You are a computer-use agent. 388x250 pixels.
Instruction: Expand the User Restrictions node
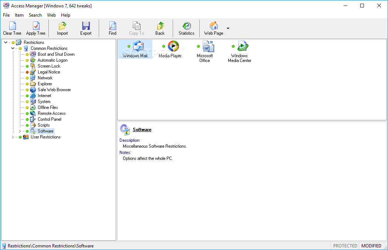13,137
